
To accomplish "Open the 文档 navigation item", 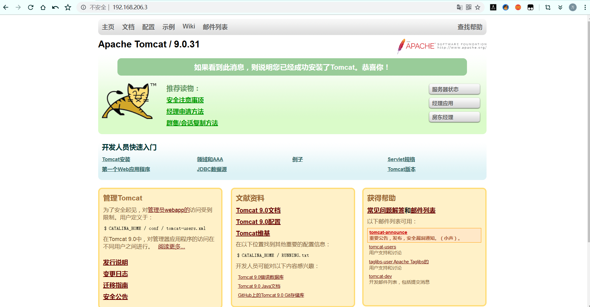I will point(128,27).
